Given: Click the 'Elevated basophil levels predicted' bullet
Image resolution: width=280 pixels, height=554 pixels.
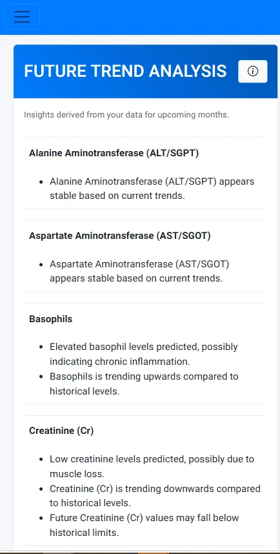Looking at the screenshot, I should tap(144, 354).
